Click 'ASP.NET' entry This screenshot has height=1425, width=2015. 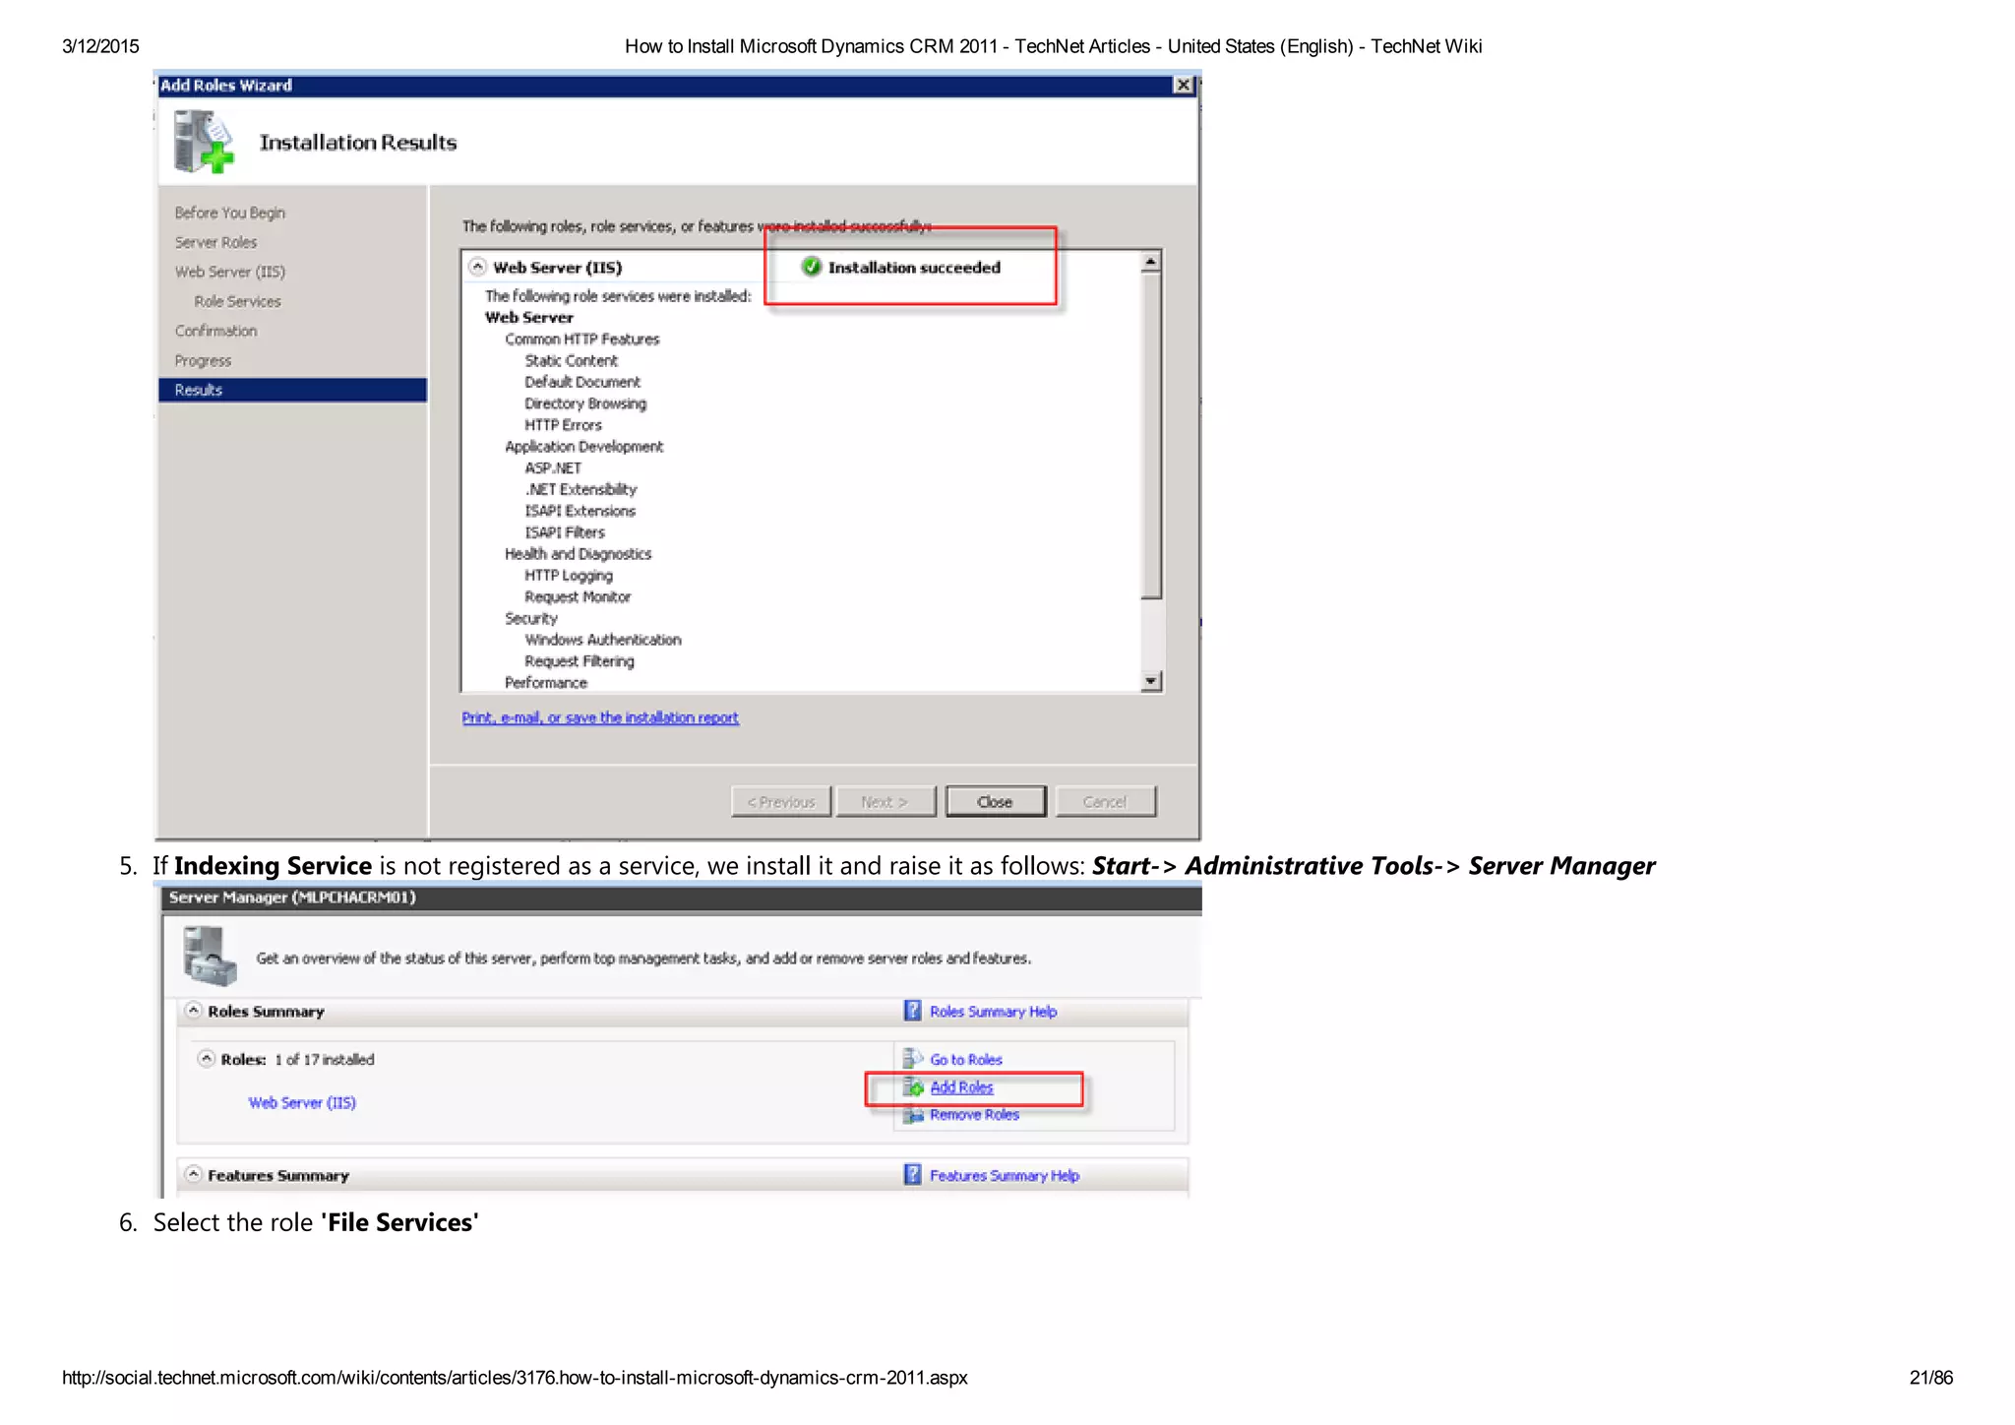pos(553,467)
